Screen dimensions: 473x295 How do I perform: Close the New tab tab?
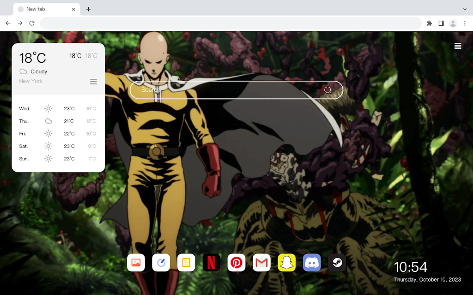point(73,9)
